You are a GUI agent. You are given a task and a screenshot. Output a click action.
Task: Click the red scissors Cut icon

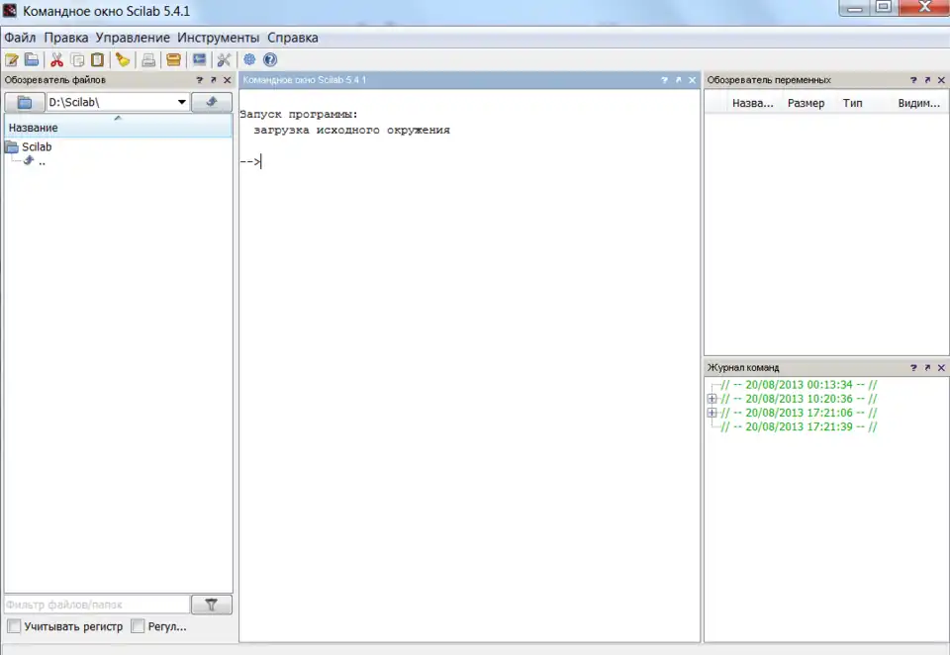pyautogui.click(x=56, y=59)
